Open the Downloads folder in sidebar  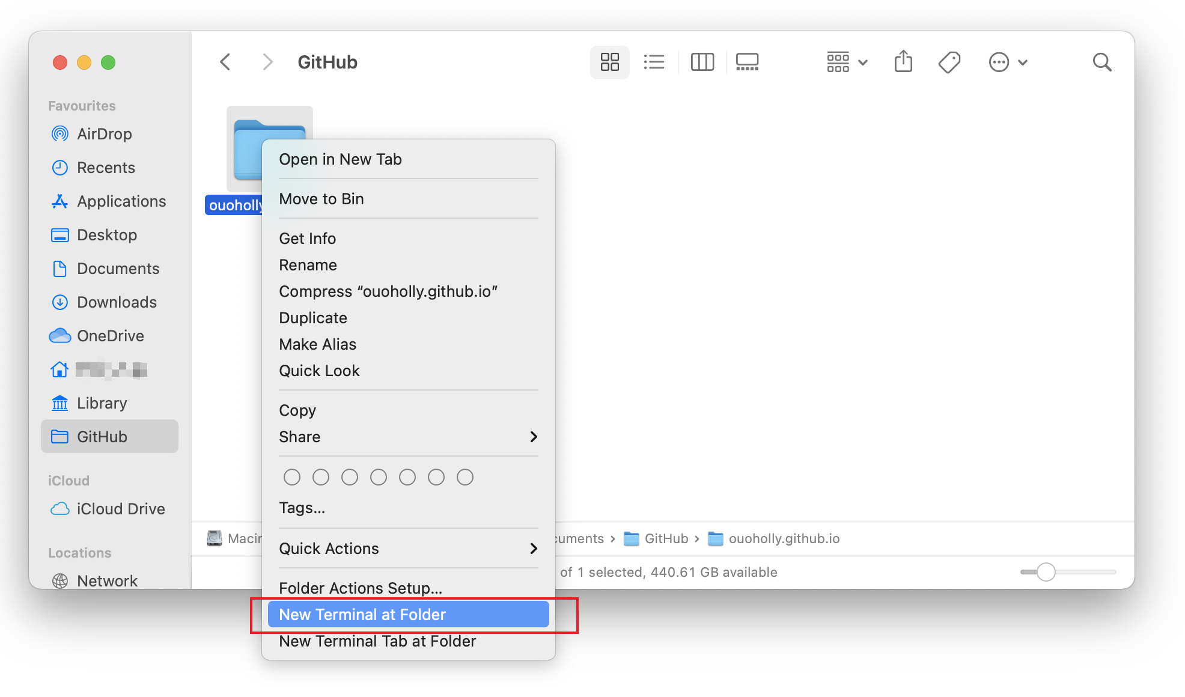click(117, 302)
